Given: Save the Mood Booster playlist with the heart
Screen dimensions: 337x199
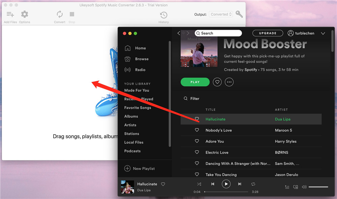Looking at the screenshot, I should [217, 82].
